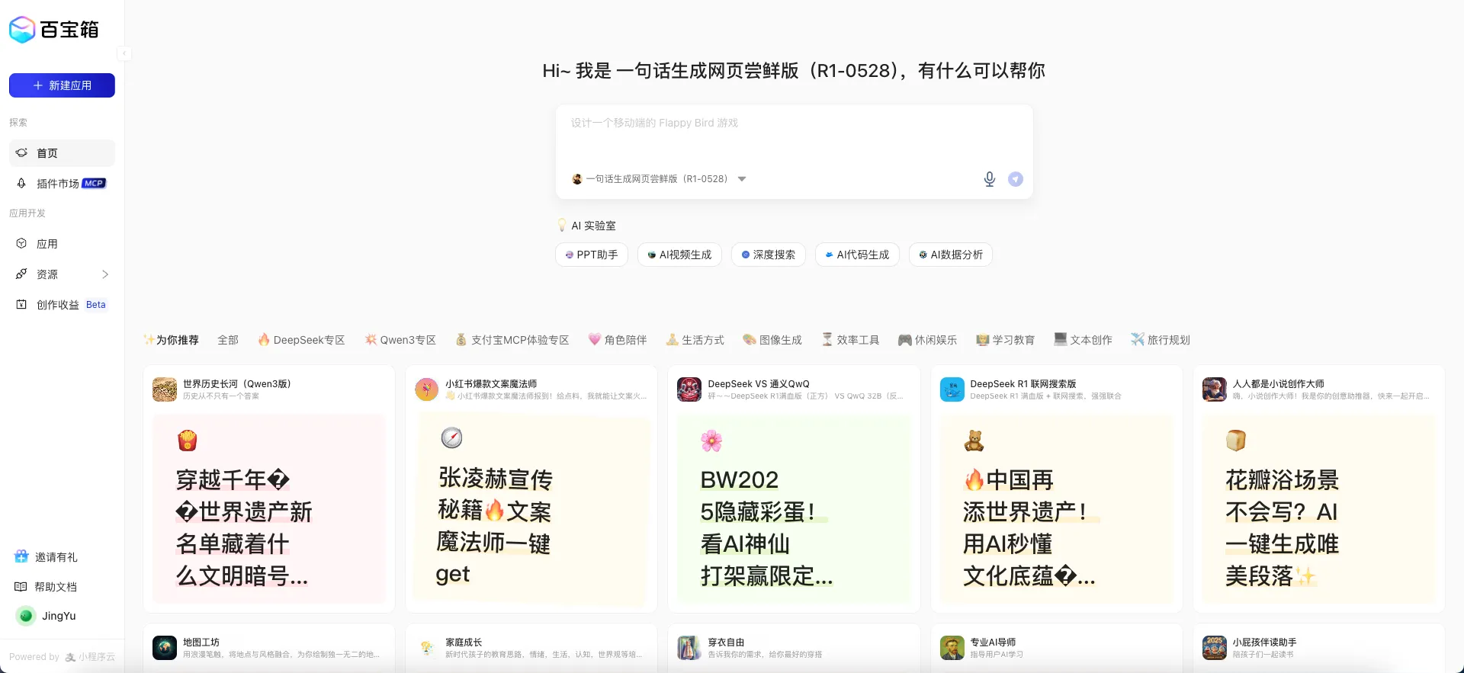Expand the 资源 submenu arrow

coord(105,274)
